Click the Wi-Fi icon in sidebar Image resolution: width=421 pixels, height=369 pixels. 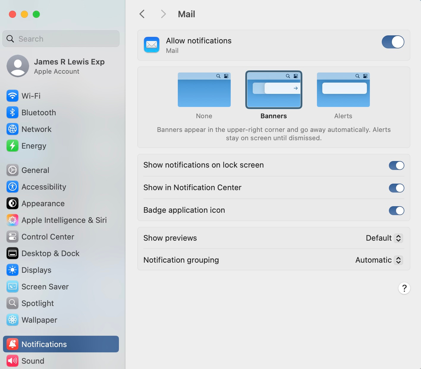(x=12, y=96)
